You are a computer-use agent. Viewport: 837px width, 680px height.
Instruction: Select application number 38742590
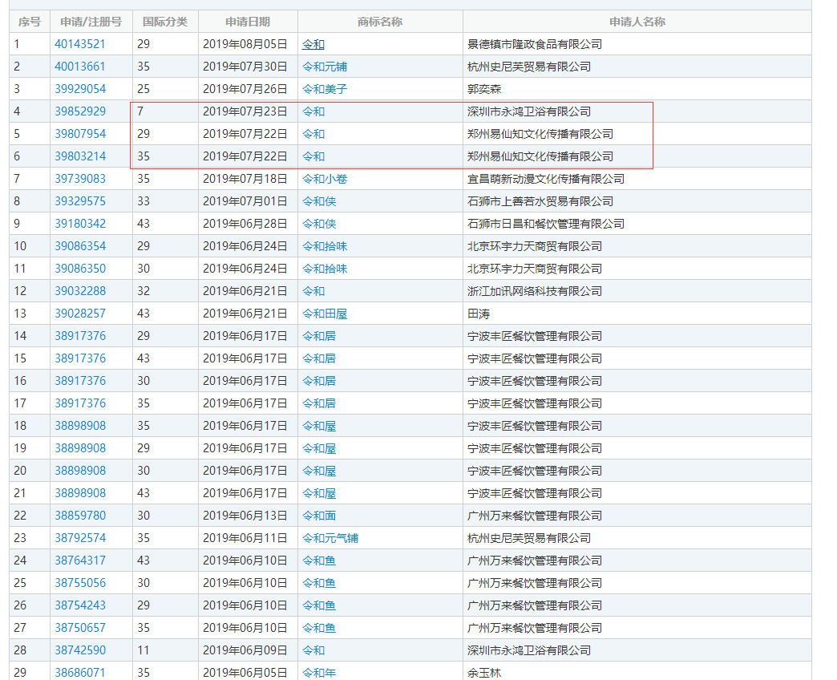[80, 650]
